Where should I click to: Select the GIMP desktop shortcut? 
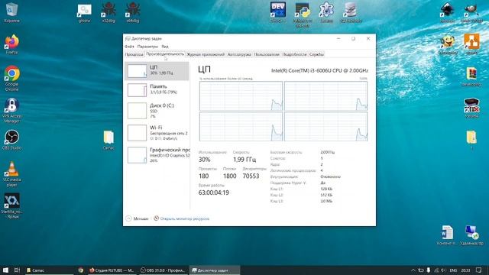[471, 12]
